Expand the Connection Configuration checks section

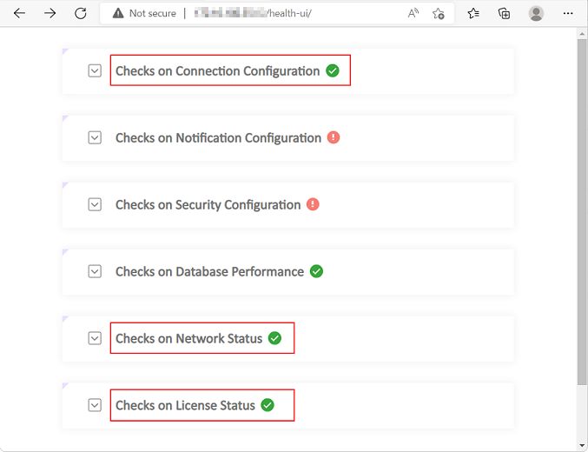[x=96, y=71]
